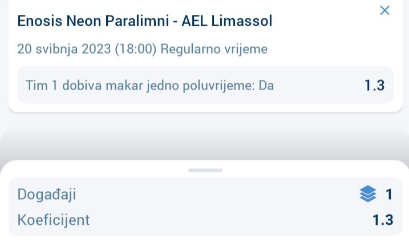Tap the 'Da' outcome in the bet row
This screenshot has height=246, width=409.
[266, 85]
